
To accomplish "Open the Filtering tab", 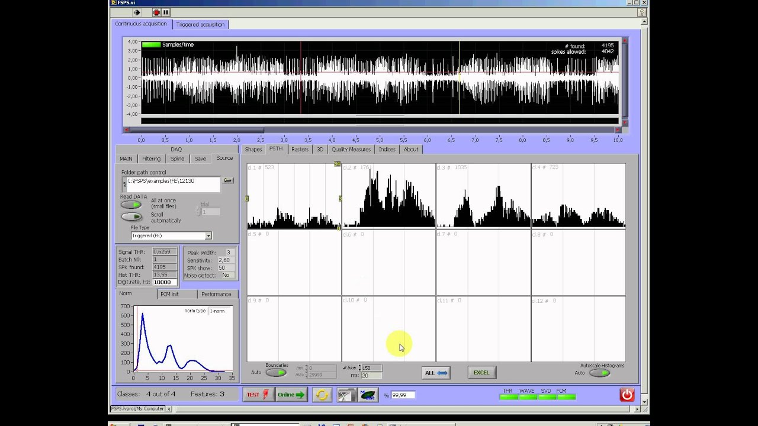I will click(151, 159).
